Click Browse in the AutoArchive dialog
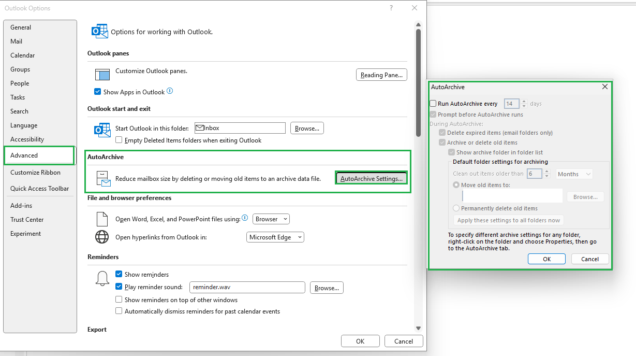The height and width of the screenshot is (356, 636). pyautogui.click(x=585, y=197)
